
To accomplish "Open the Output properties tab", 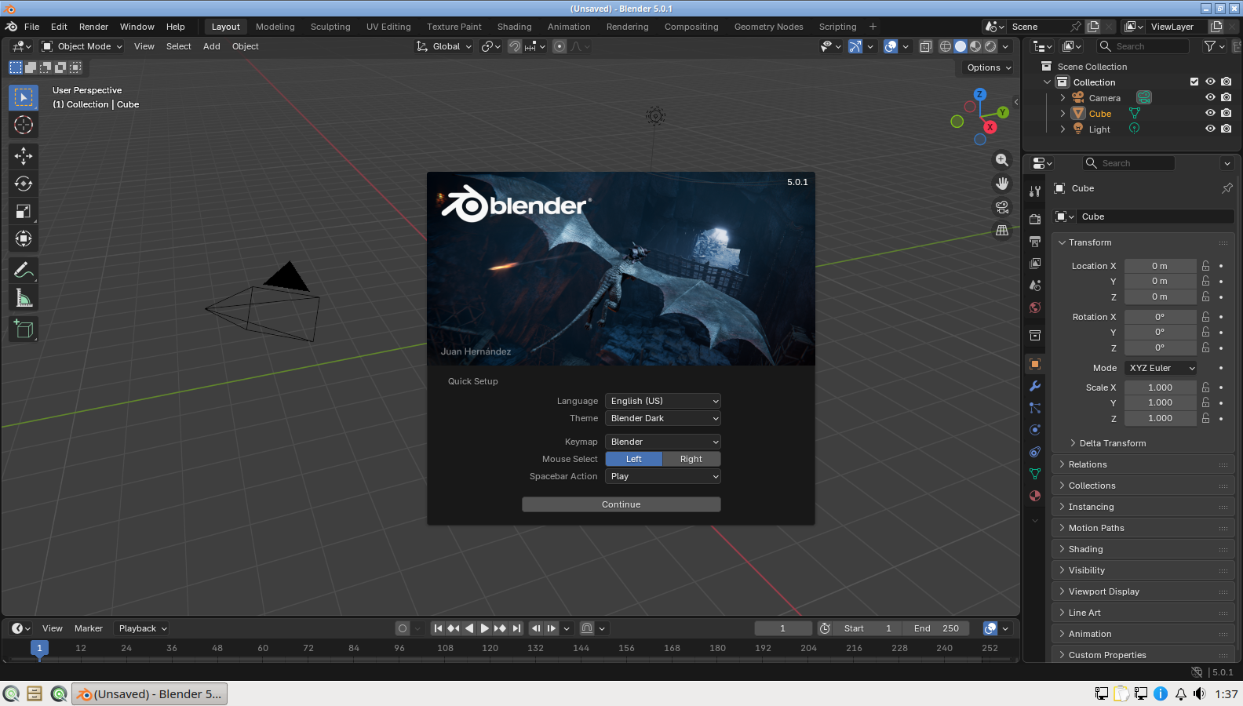I will (1035, 241).
